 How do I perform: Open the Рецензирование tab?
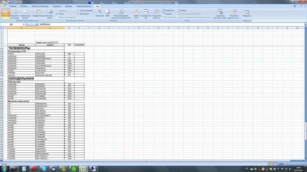[84, 6]
